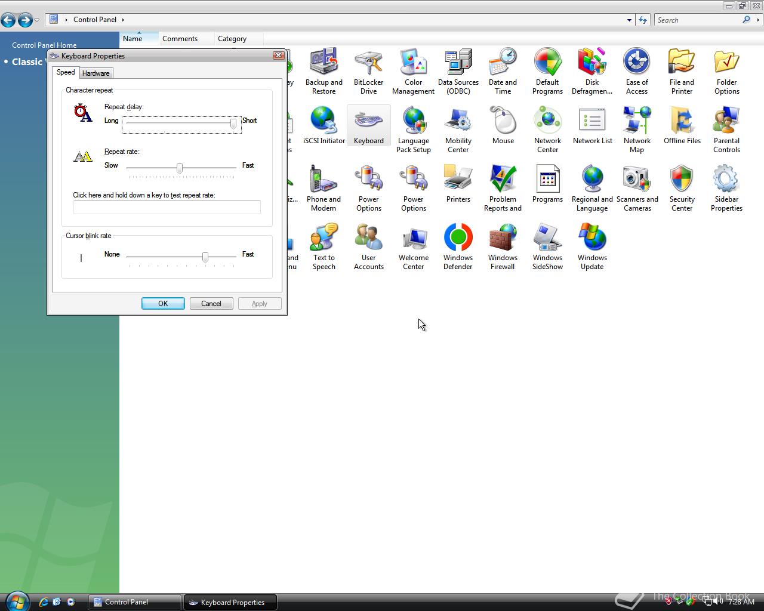Image resolution: width=764 pixels, height=611 pixels.
Task: Launch Internet Explorer from Quick Launch
Action: pos(43,602)
